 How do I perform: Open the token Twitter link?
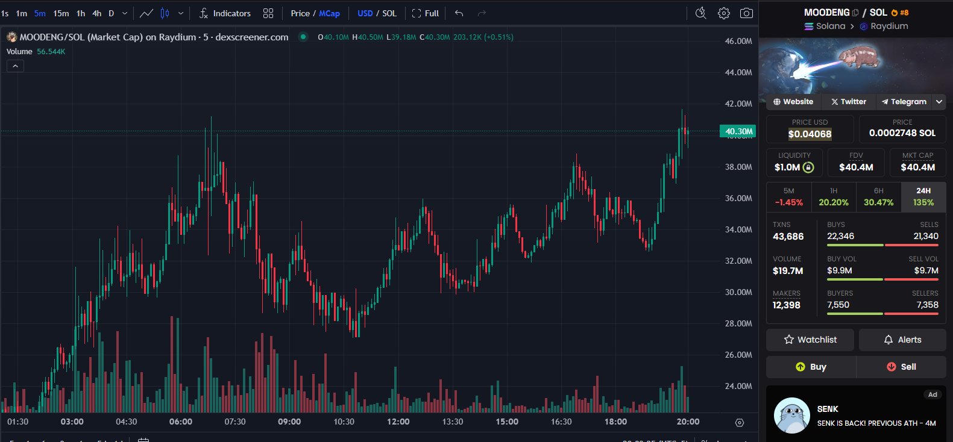848,102
